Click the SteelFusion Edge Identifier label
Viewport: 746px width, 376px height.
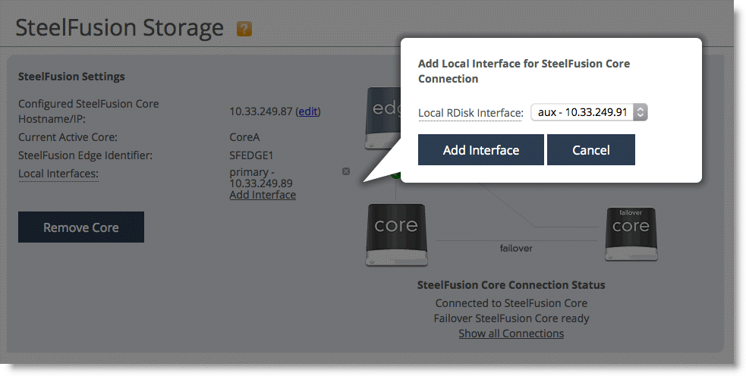coord(85,155)
